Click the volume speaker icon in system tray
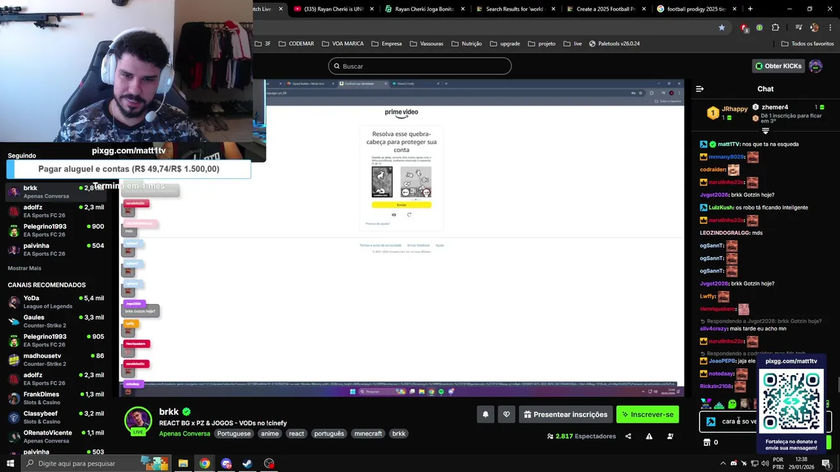The image size is (840, 472). (x=765, y=463)
